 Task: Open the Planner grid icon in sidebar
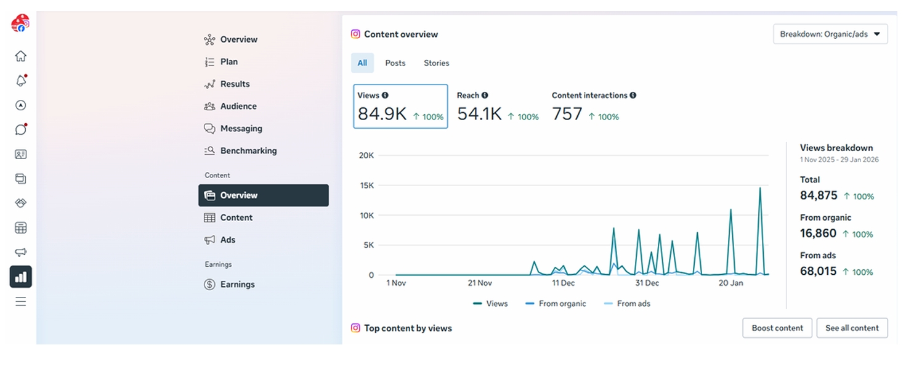pyautogui.click(x=20, y=228)
